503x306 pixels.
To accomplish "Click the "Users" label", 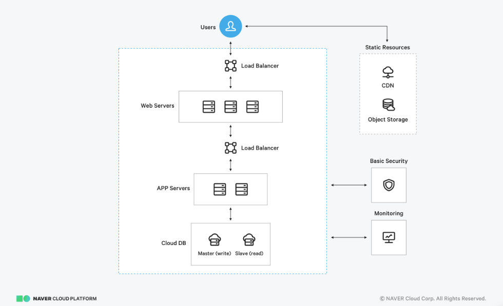I will (208, 27).
